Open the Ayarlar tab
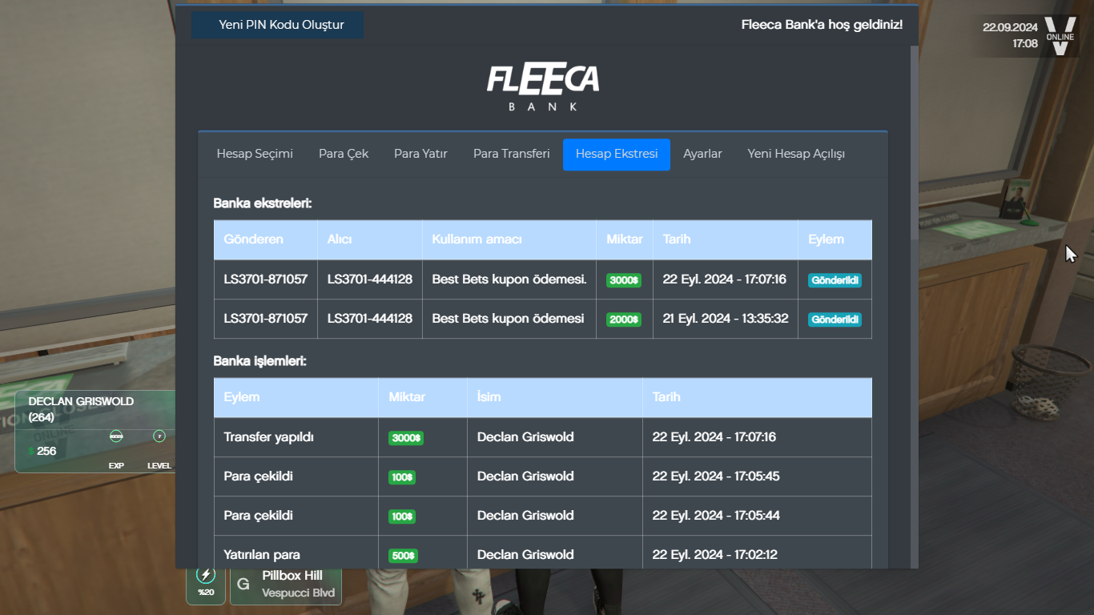1094x615 pixels. click(x=702, y=154)
